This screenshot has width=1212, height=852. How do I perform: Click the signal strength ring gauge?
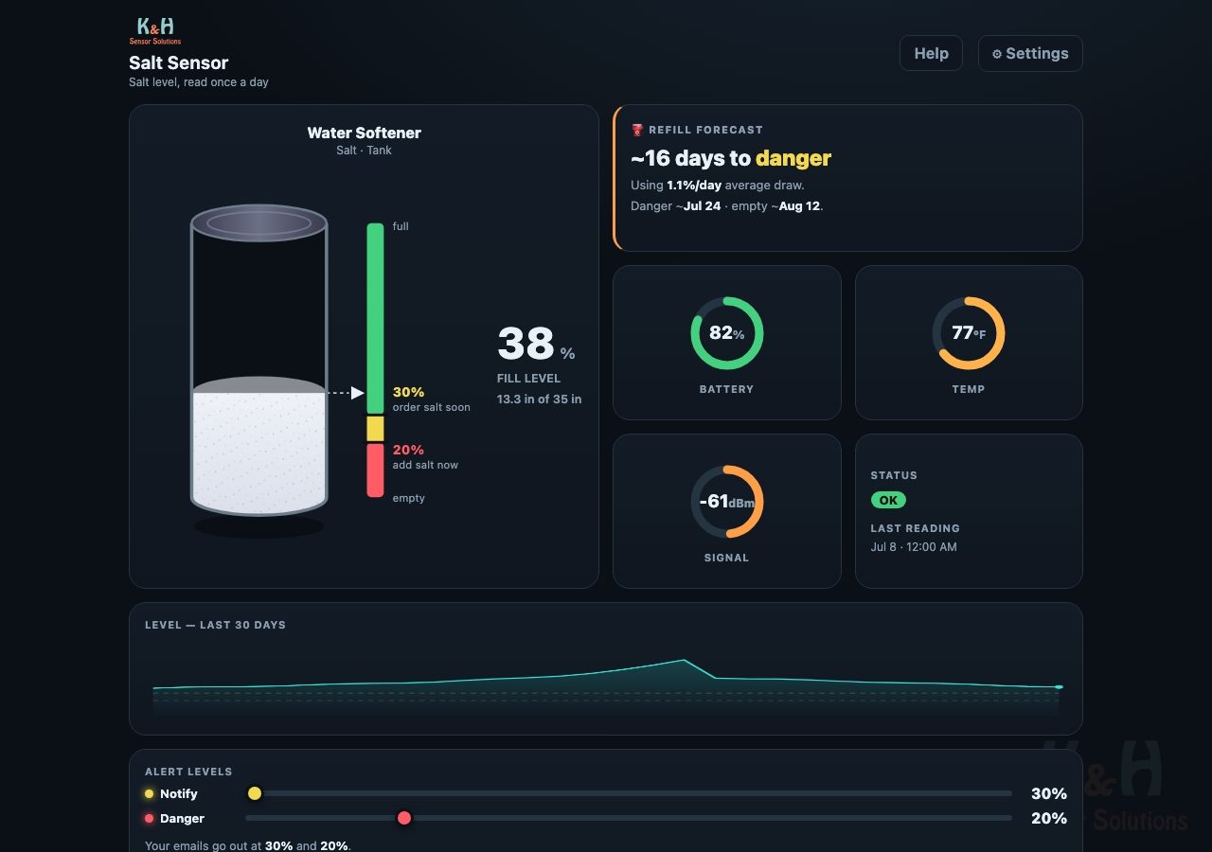pyautogui.click(x=727, y=502)
